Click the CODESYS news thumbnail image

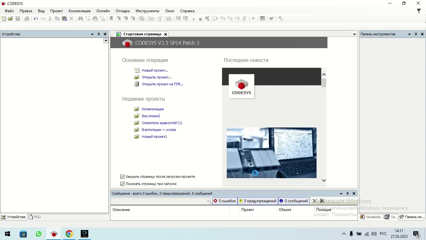[x=272, y=153]
